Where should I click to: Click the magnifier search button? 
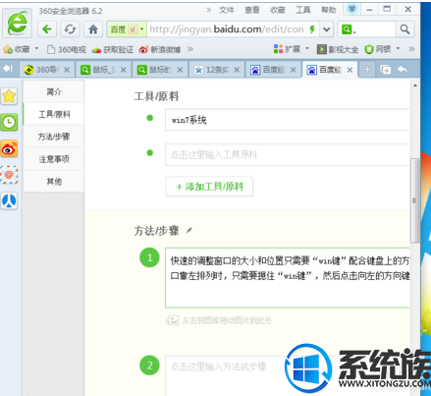(x=404, y=29)
